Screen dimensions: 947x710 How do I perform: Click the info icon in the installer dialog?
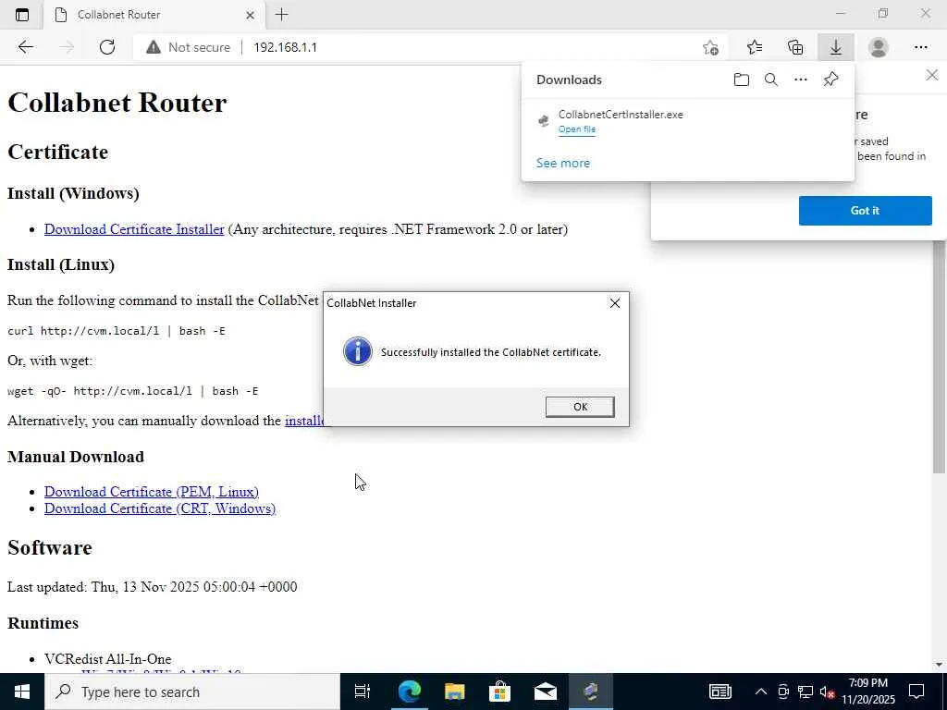click(358, 351)
